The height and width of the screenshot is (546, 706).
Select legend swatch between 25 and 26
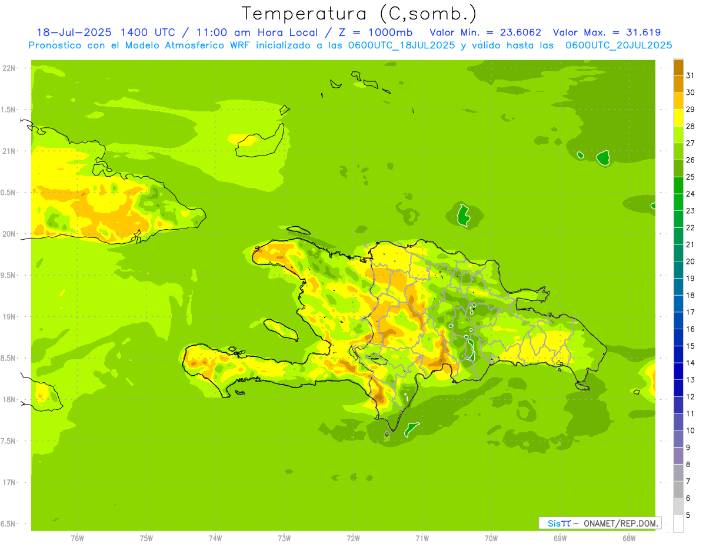click(678, 168)
